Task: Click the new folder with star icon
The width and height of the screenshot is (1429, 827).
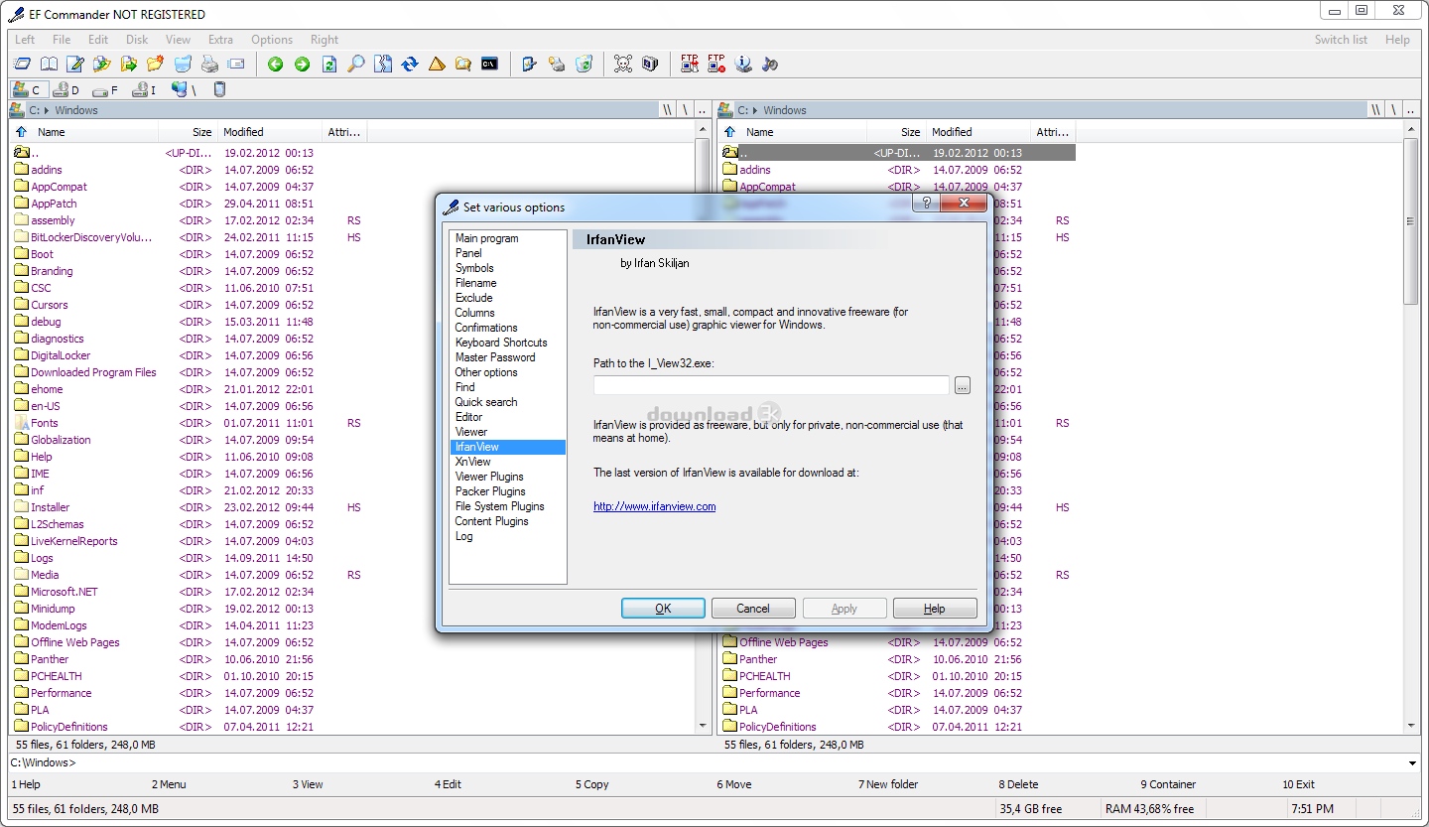Action: click(156, 65)
